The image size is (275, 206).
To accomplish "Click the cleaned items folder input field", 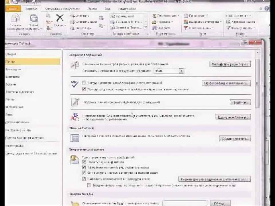I will coord(185,203).
